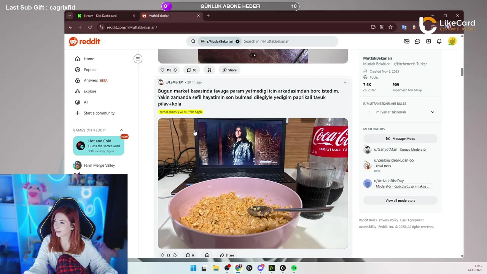Go back in the browser
This screenshot has width=487, height=274.
tap(70, 27)
